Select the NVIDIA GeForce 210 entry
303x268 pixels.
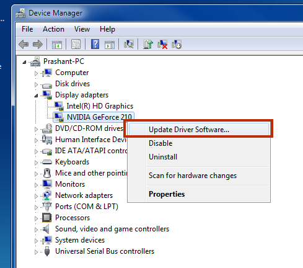coord(99,117)
